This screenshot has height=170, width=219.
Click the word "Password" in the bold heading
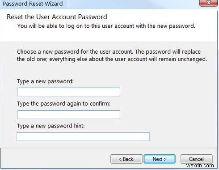coord(93,17)
